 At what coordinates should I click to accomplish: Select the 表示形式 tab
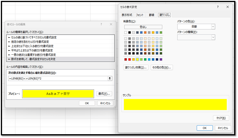tap(127, 15)
